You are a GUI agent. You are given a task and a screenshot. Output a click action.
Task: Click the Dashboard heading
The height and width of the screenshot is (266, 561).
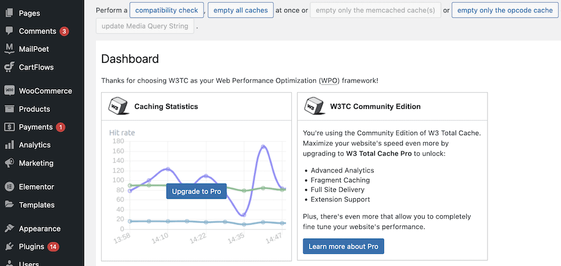[130, 59]
